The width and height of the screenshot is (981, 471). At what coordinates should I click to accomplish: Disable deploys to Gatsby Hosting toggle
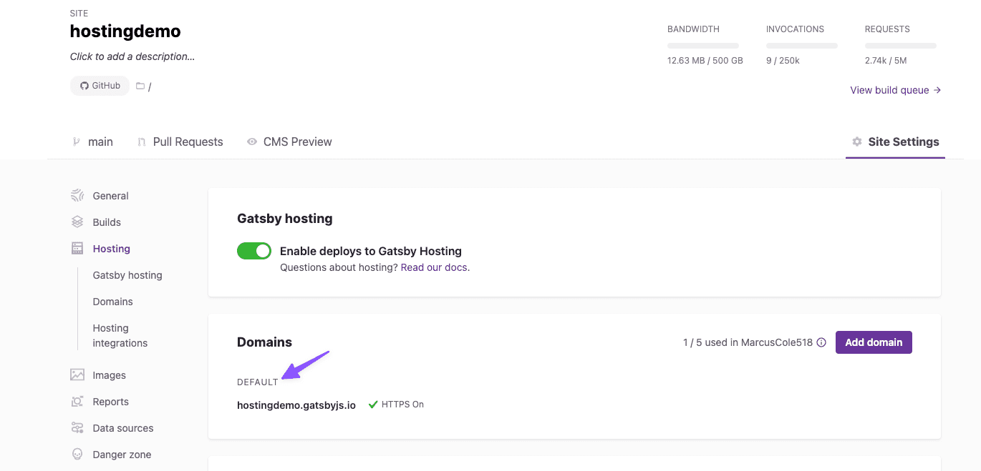254,251
